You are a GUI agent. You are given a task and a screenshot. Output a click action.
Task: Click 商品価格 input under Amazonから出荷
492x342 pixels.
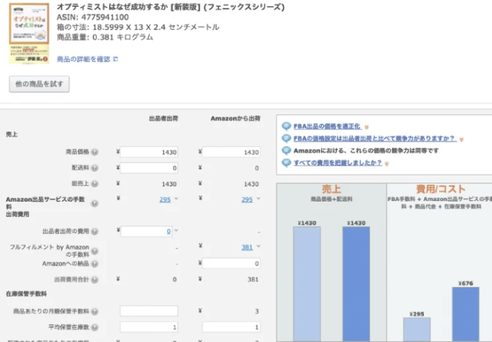231,152
